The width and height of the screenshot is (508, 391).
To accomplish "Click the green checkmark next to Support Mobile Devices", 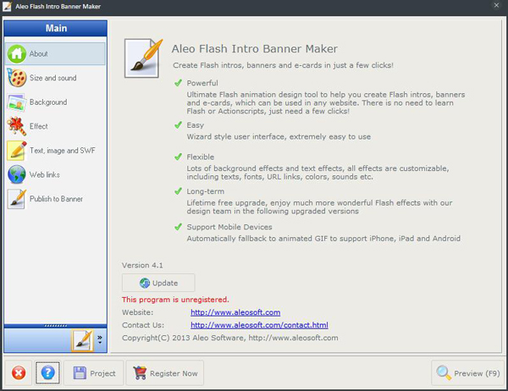I will [x=178, y=227].
